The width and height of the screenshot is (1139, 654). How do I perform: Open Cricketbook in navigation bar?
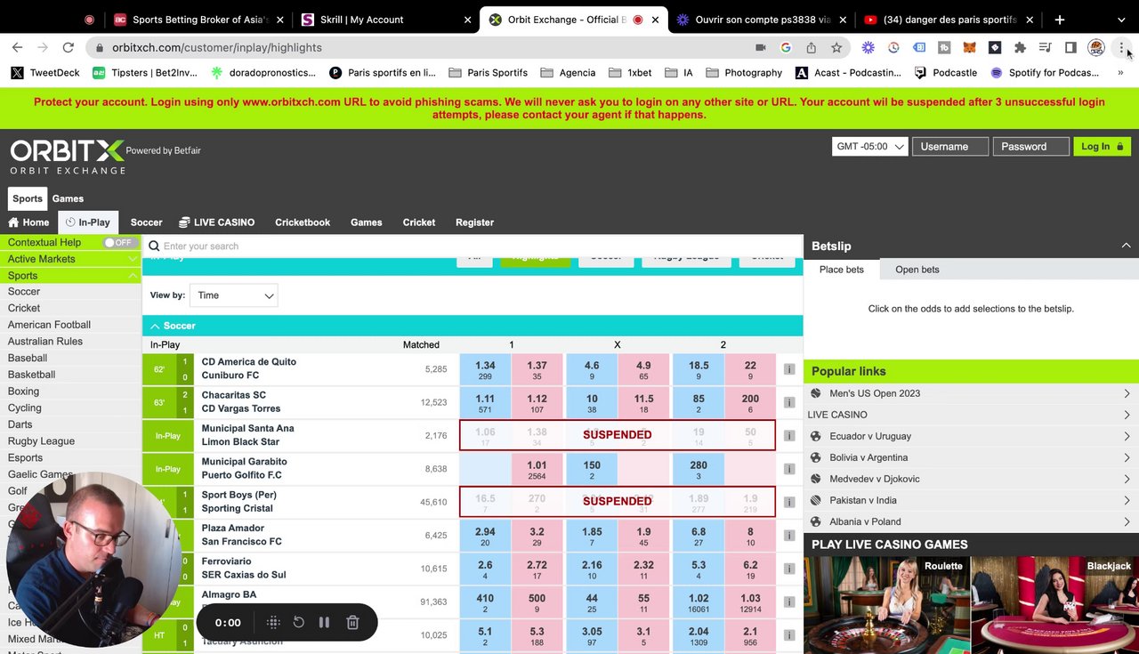pyautogui.click(x=303, y=222)
